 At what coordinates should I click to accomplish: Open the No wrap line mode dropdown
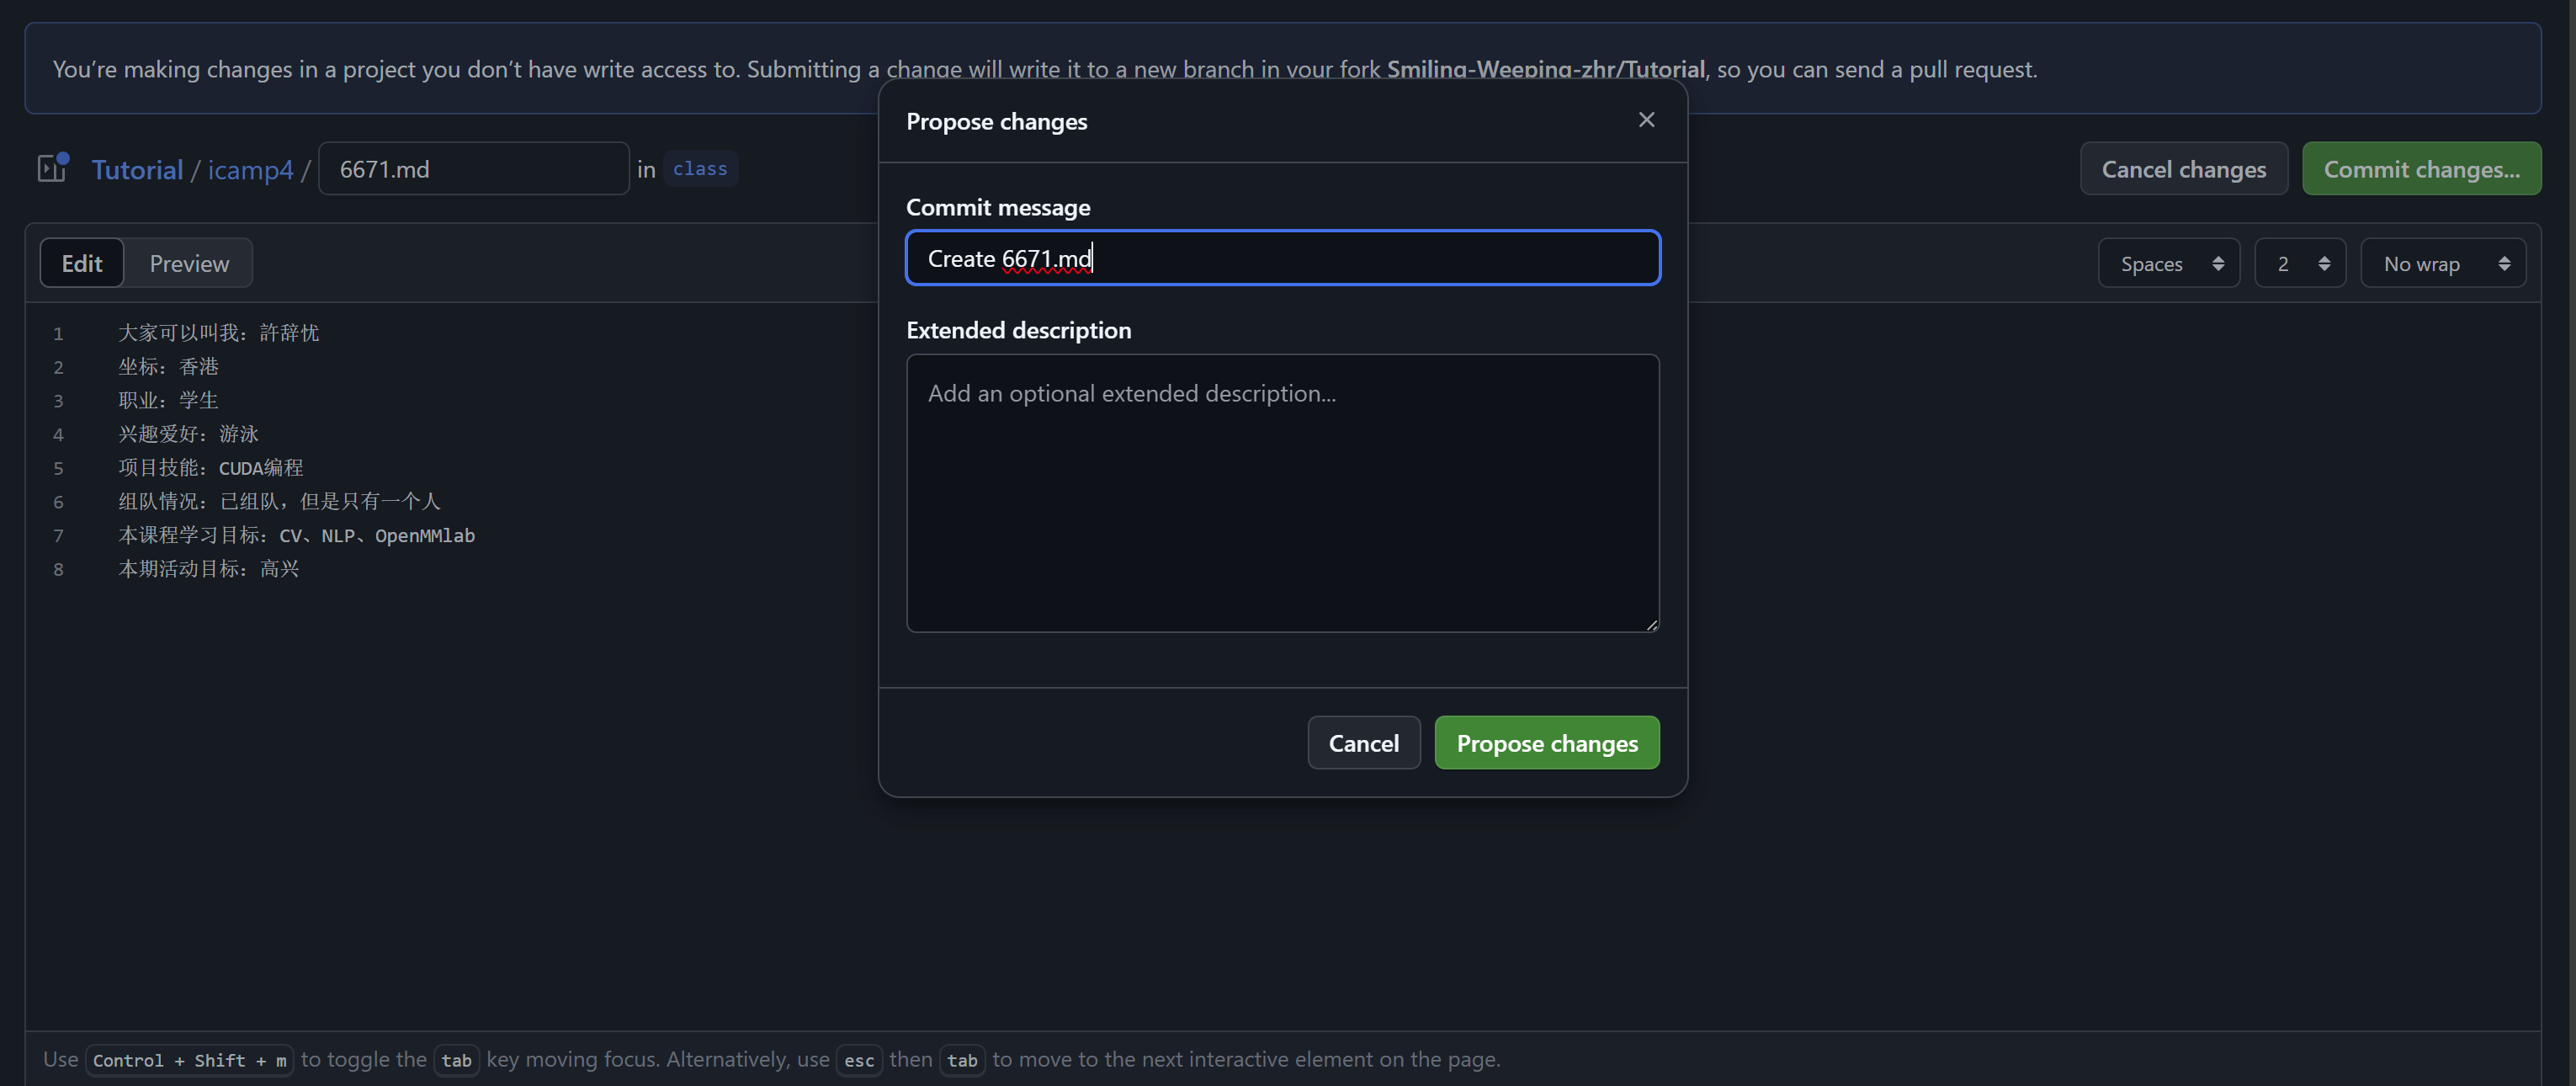tap(2443, 263)
